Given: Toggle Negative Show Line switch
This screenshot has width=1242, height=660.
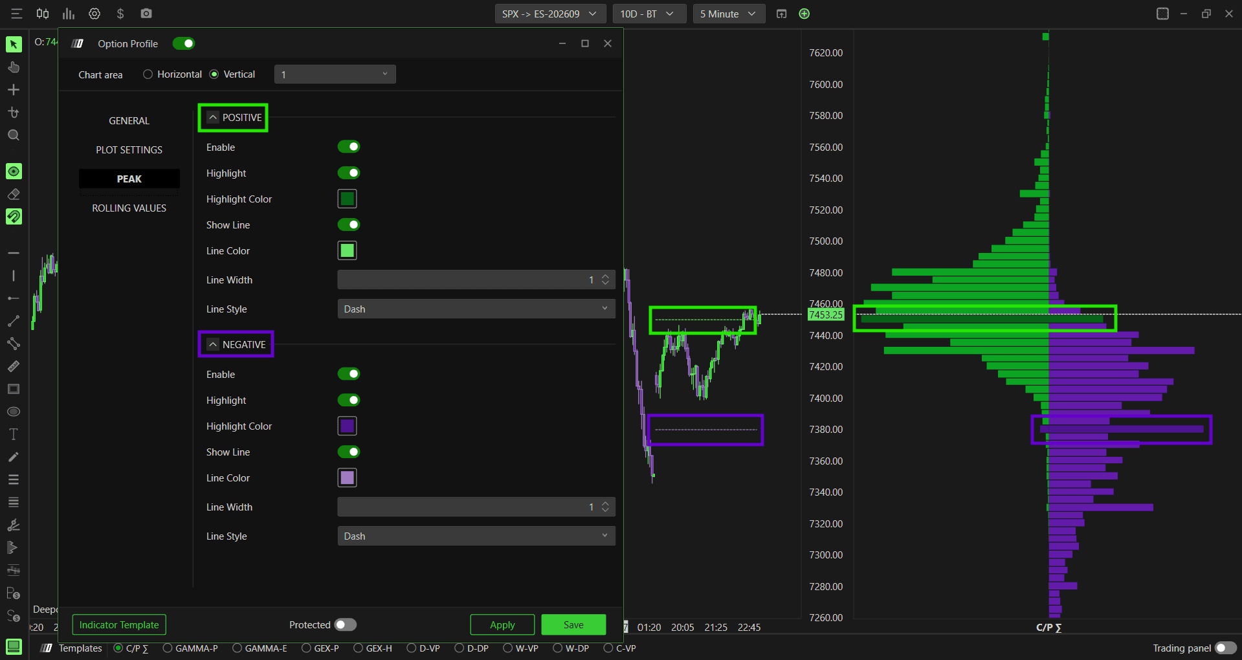Looking at the screenshot, I should 349,452.
